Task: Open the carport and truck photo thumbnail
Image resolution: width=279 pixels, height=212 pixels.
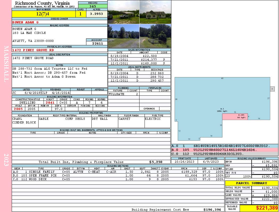Action: 123,12
